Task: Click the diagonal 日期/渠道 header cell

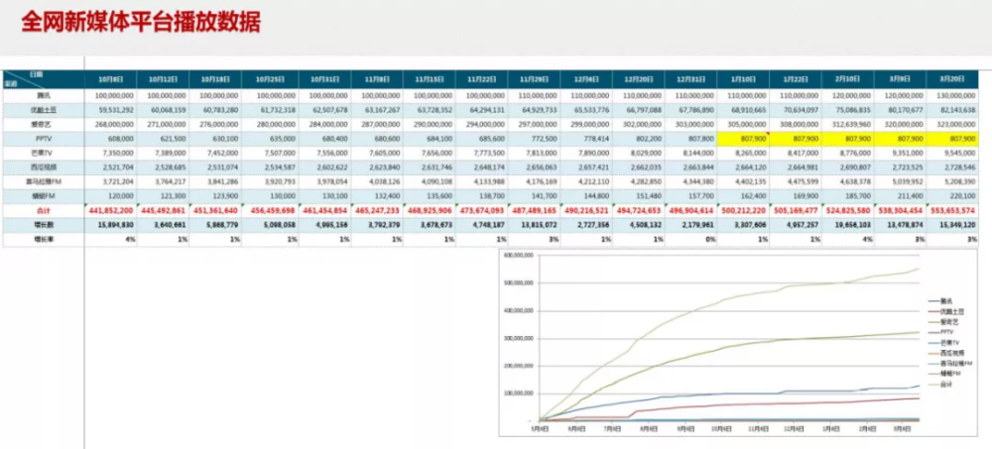Action: coord(43,79)
